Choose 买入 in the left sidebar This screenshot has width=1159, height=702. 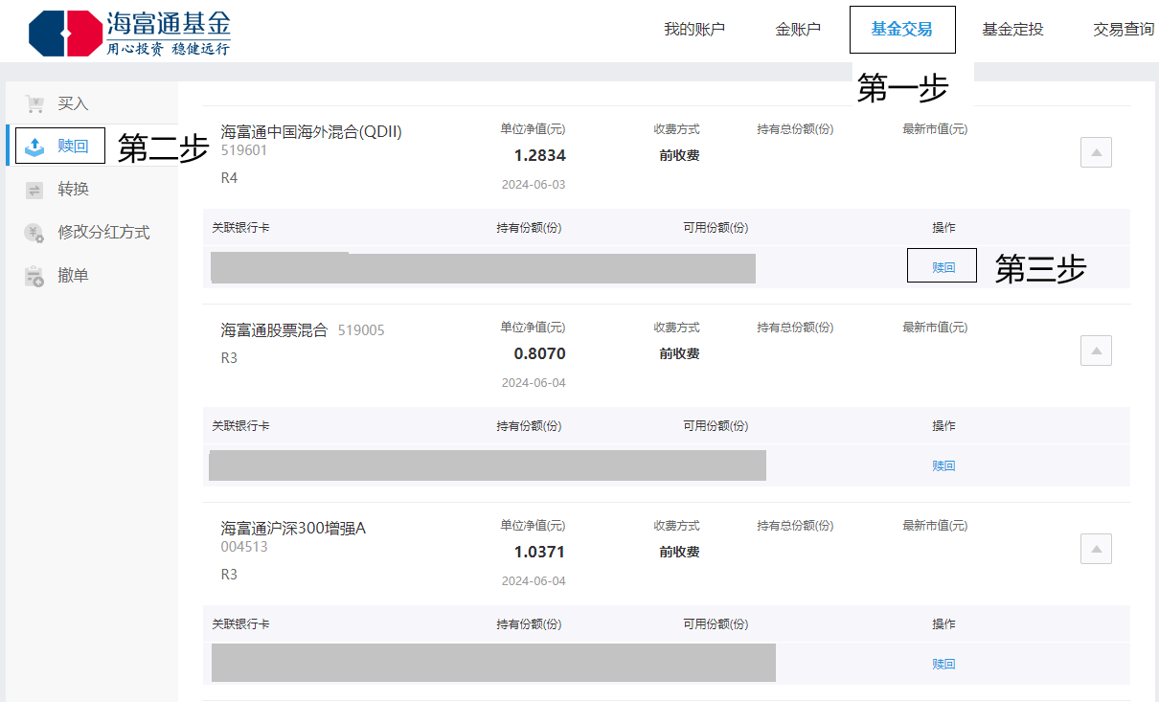click(73, 103)
